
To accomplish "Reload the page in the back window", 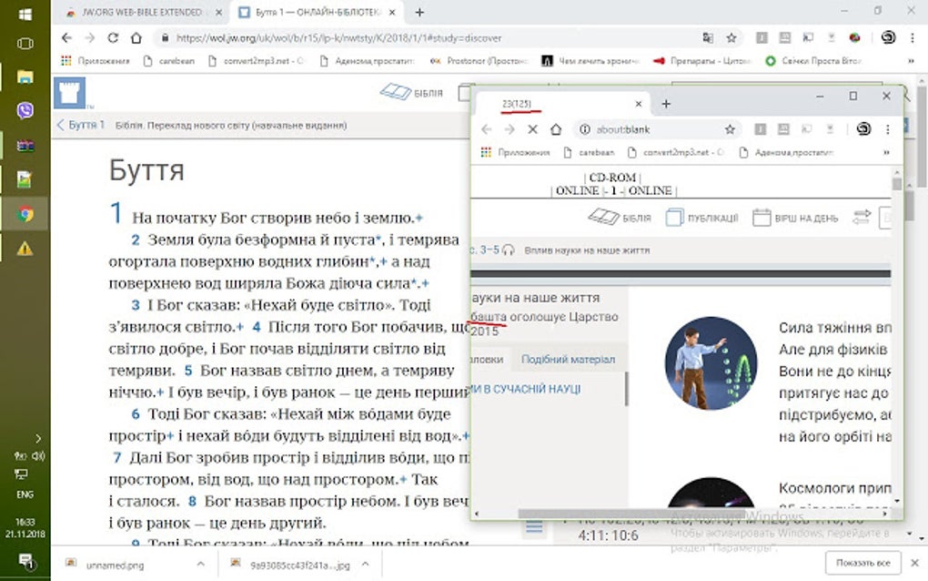I will coord(111,38).
